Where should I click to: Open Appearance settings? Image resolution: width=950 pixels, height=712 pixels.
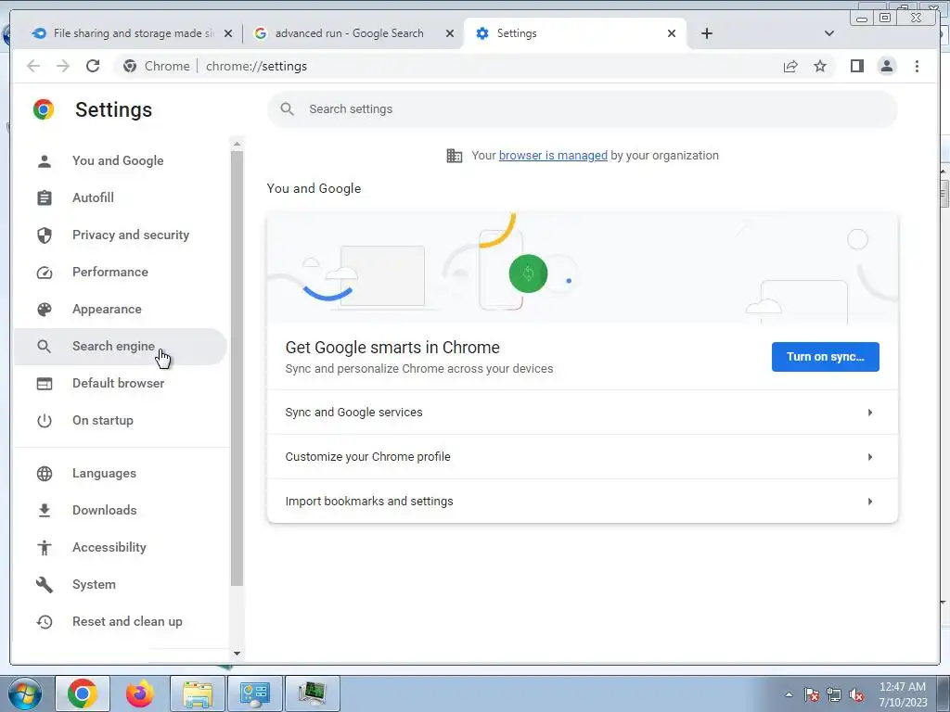(121, 310)
